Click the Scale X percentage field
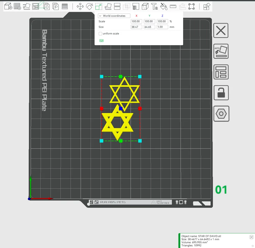The height and width of the screenshot is (248, 255). coord(136,21)
